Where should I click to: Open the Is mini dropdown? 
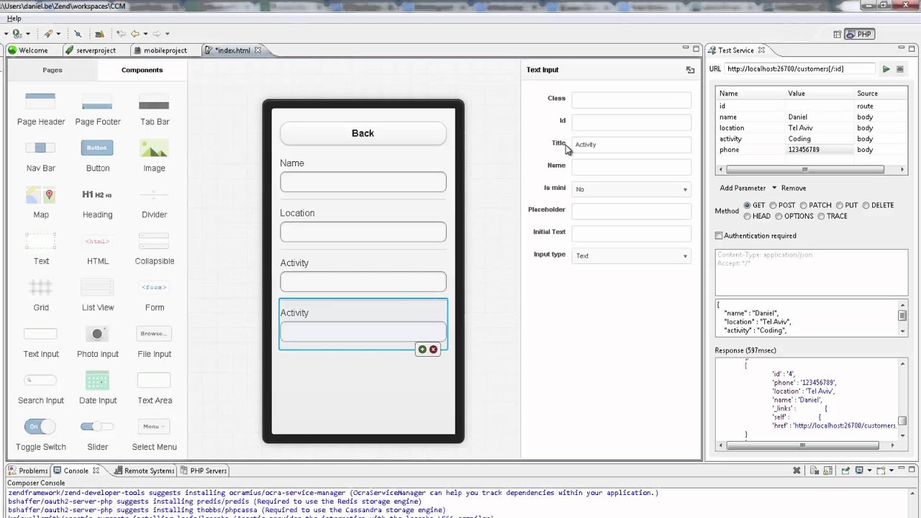631,189
